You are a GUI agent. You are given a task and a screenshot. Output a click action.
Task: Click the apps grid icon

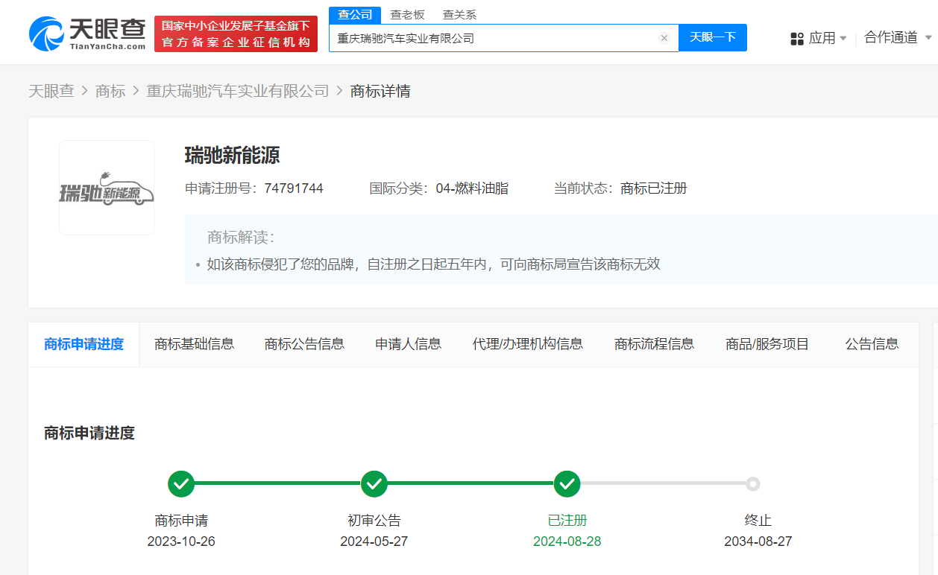797,38
